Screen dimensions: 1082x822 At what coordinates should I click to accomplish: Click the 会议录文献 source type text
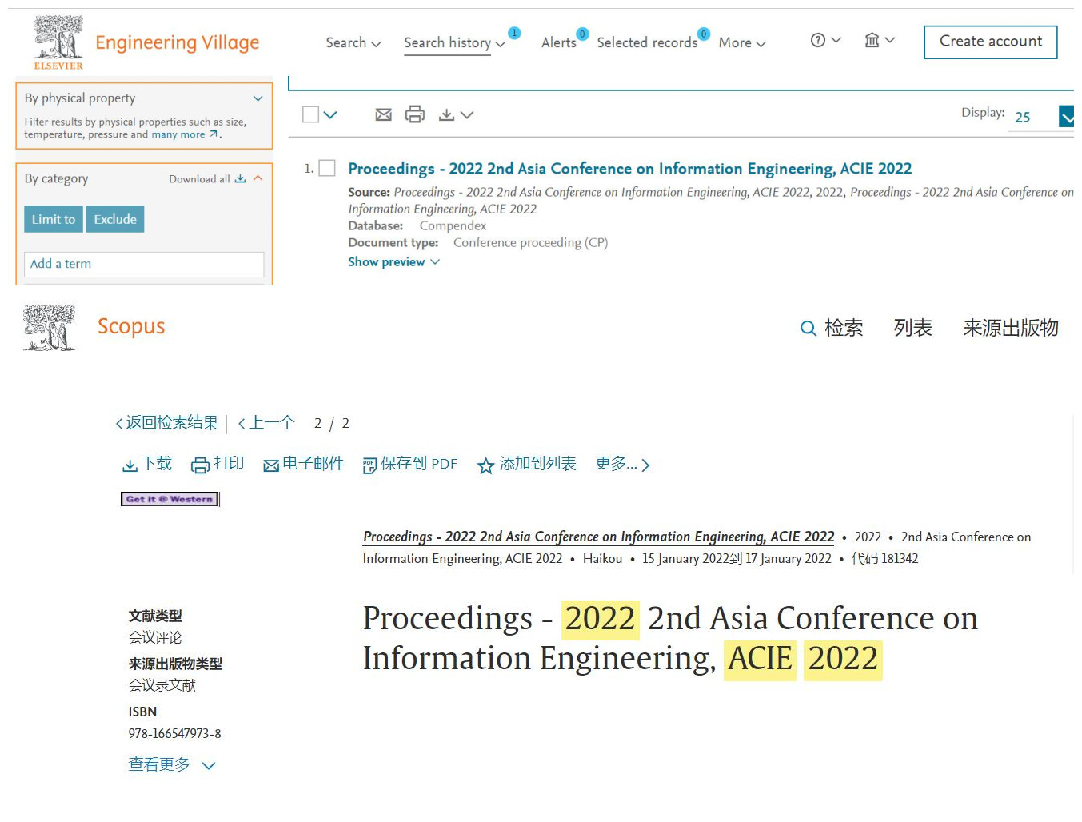tap(162, 685)
